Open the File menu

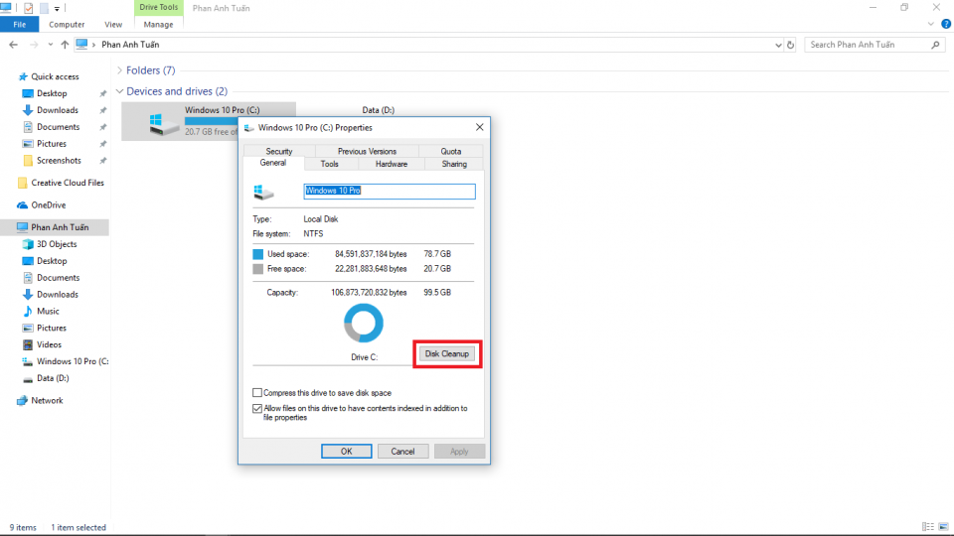tap(20, 24)
